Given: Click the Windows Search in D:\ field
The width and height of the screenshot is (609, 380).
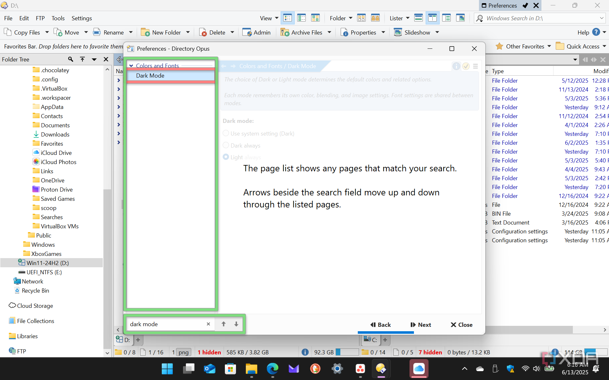Looking at the screenshot, I should 540,18.
